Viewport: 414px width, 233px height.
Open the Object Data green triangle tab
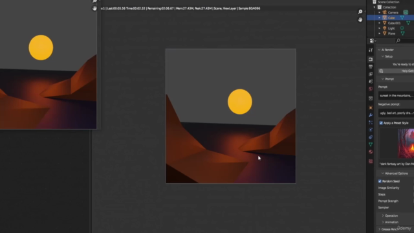coord(371,144)
